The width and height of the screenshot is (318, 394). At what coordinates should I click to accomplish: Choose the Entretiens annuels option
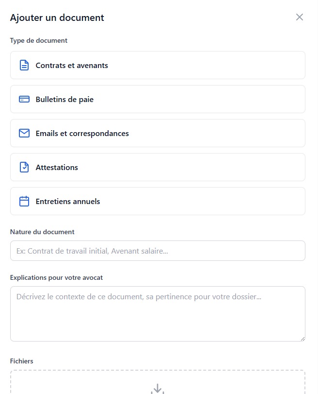pos(158,201)
